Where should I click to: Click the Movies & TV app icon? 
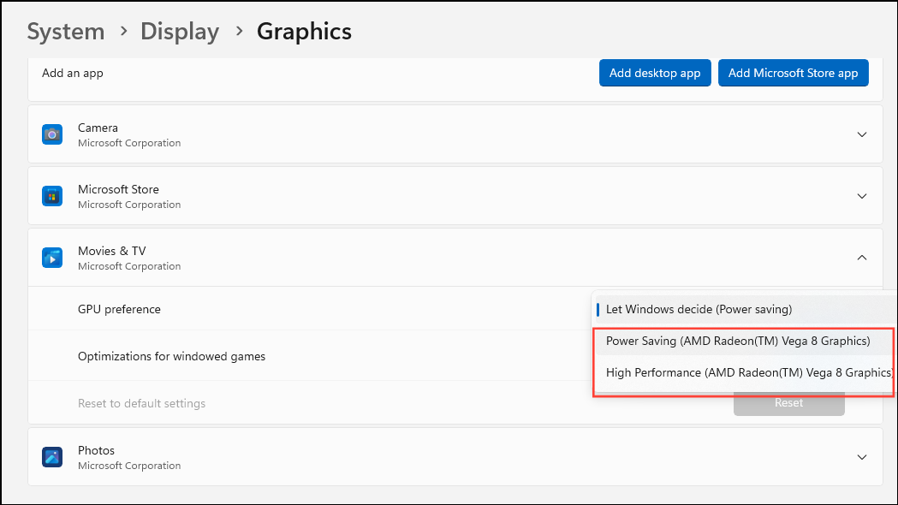[52, 258]
